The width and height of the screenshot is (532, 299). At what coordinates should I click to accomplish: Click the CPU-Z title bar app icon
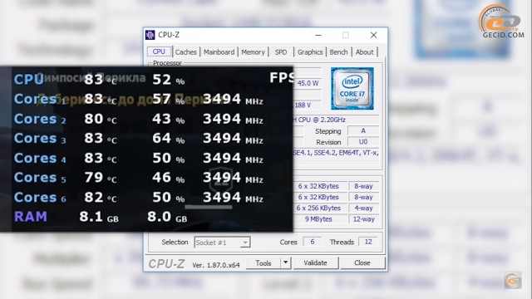(x=150, y=35)
